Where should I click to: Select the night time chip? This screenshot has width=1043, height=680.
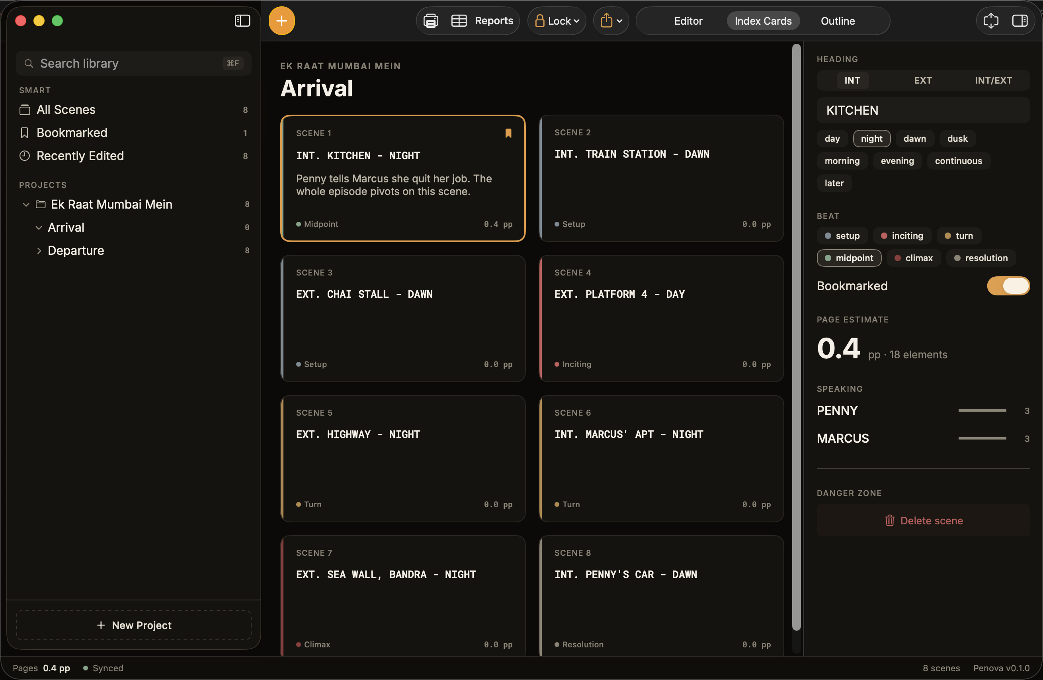pyautogui.click(x=871, y=139)
